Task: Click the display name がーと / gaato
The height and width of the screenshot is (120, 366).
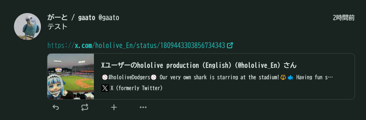Action: click(x=71, y=17)
